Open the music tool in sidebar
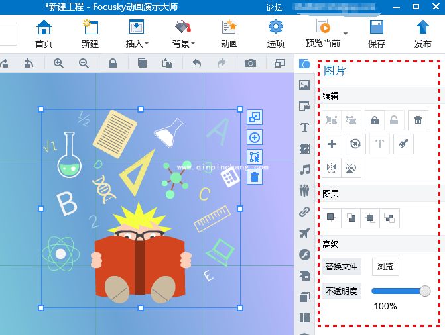 click(x=304, y=169)
